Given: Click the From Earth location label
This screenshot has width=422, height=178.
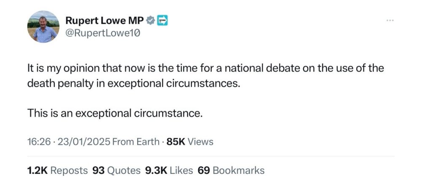Looking at the screenshot, I should 136,142.
